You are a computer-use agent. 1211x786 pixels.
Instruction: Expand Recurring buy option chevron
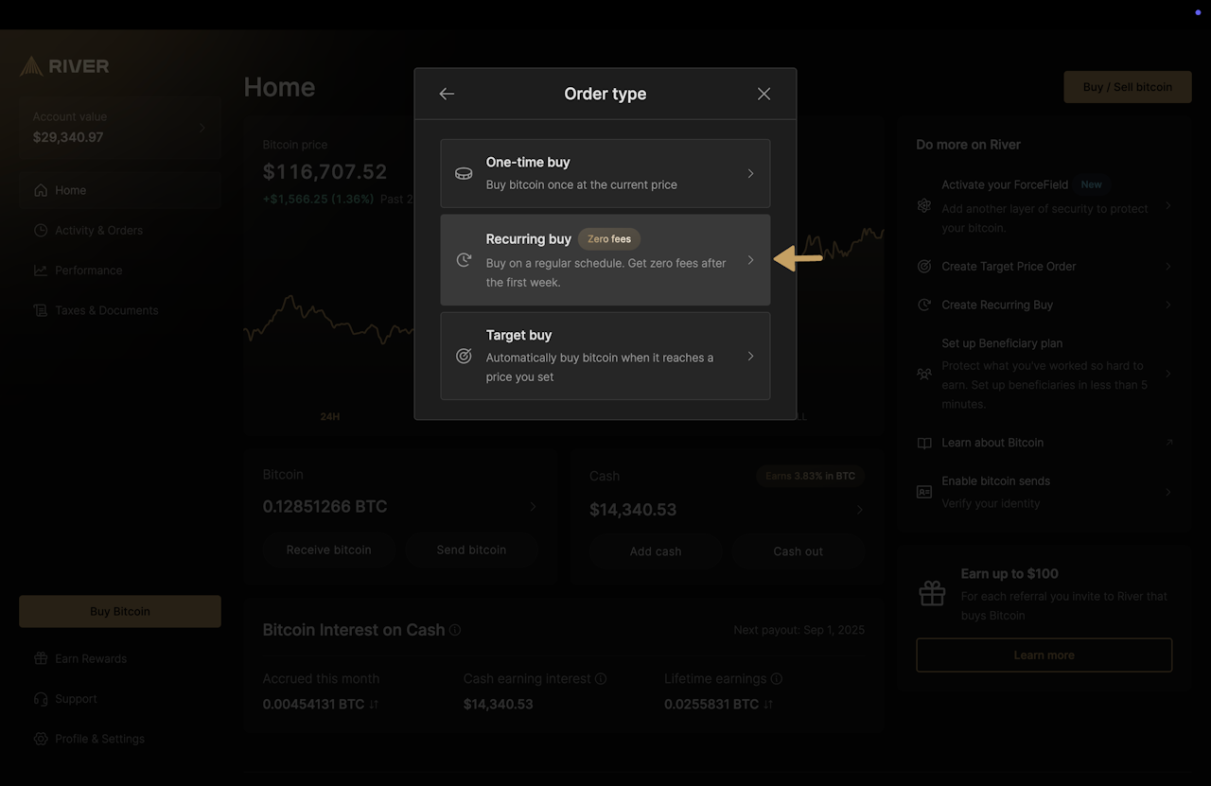pos(750,260)
